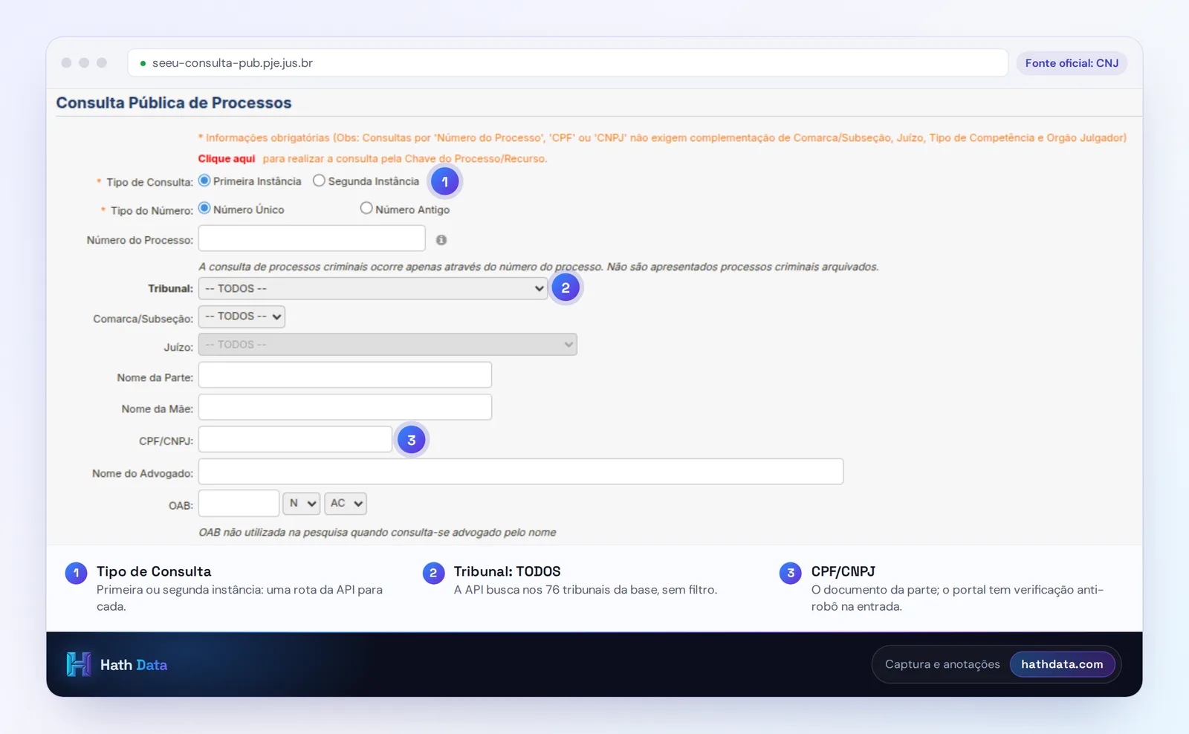Click the hathdata.com button

click(x=1062, y=664)
